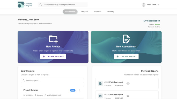Screen dimensions: 177x99
Task: Click the Create Project button
Action: [x=53, y=56]
